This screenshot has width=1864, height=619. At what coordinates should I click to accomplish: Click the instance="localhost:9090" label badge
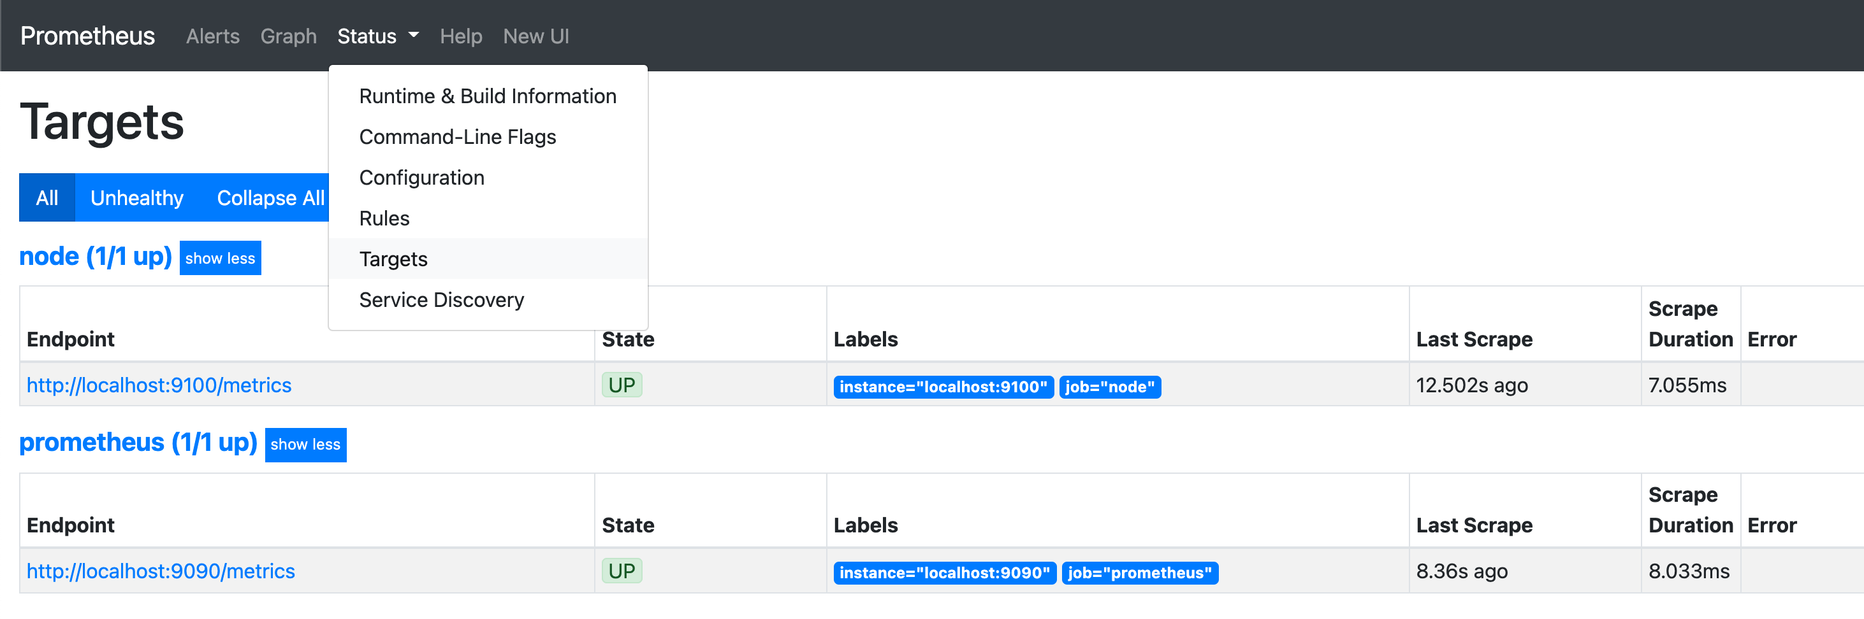coord(944,573)
